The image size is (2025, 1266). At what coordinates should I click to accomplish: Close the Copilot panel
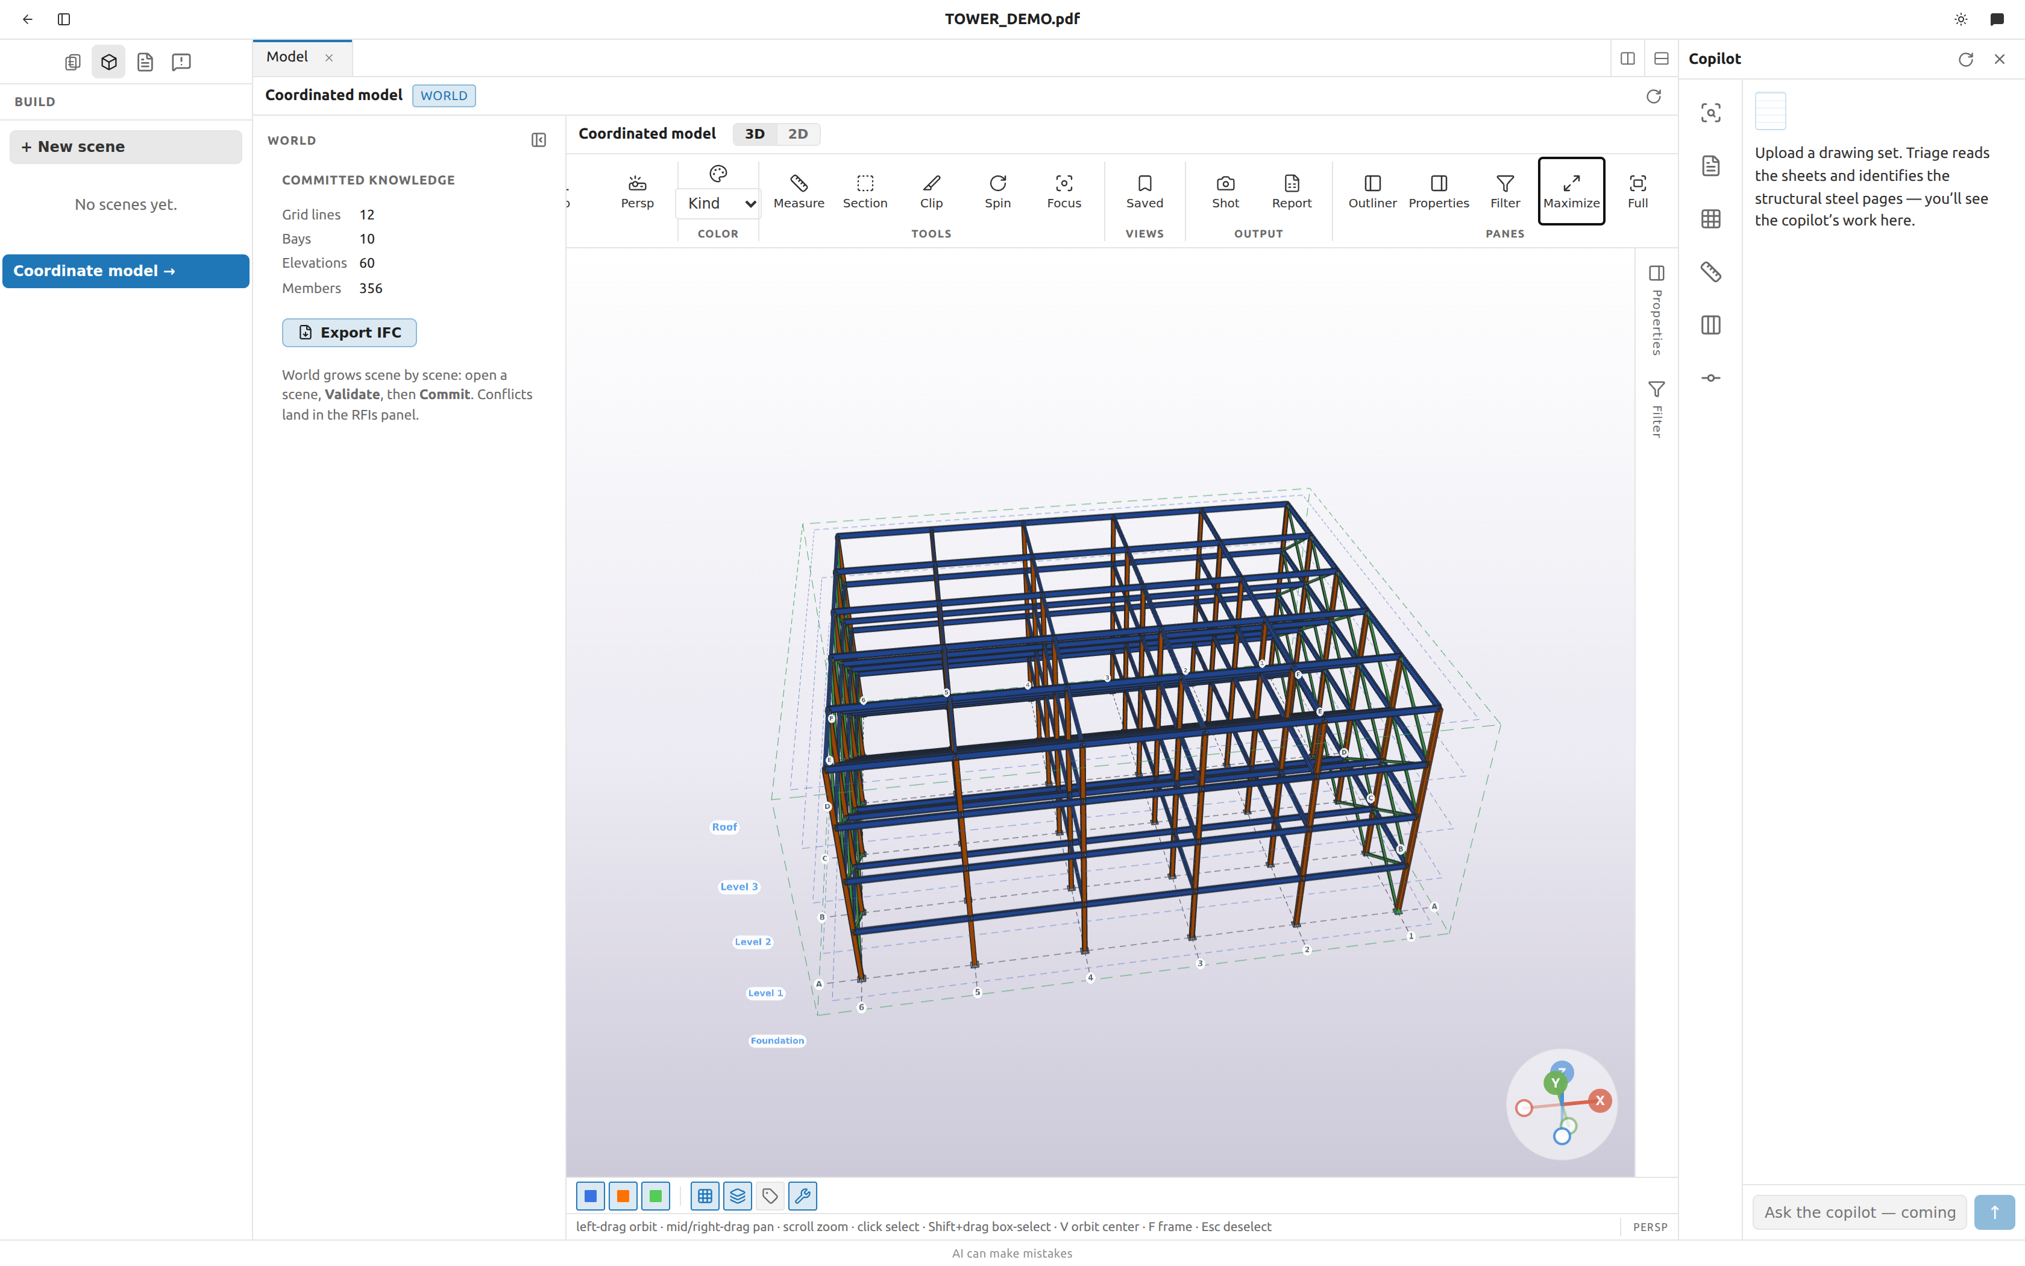pos(2000,58)
